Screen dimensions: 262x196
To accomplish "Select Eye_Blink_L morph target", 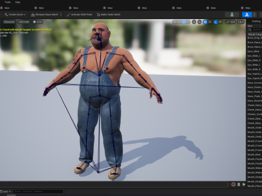I will [254, 56].
